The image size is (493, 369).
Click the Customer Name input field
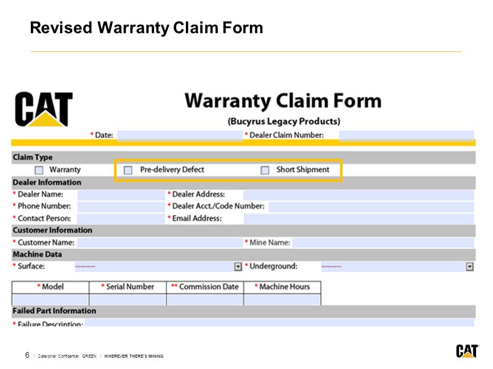(x=160, y=243)
